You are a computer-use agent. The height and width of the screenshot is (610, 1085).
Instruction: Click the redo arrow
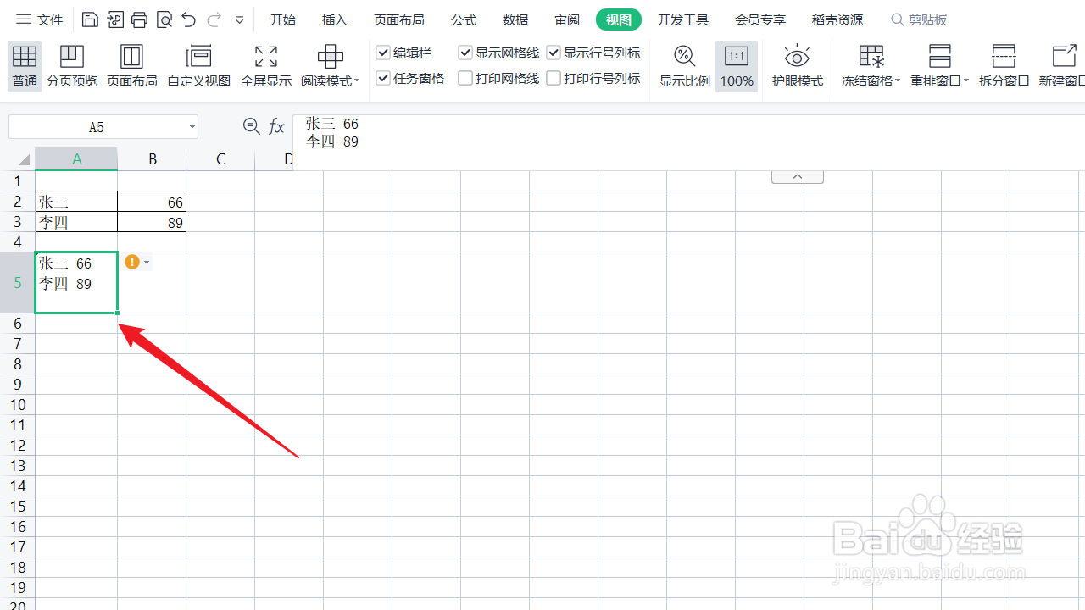pyautogui.click(x=214, y=19)
